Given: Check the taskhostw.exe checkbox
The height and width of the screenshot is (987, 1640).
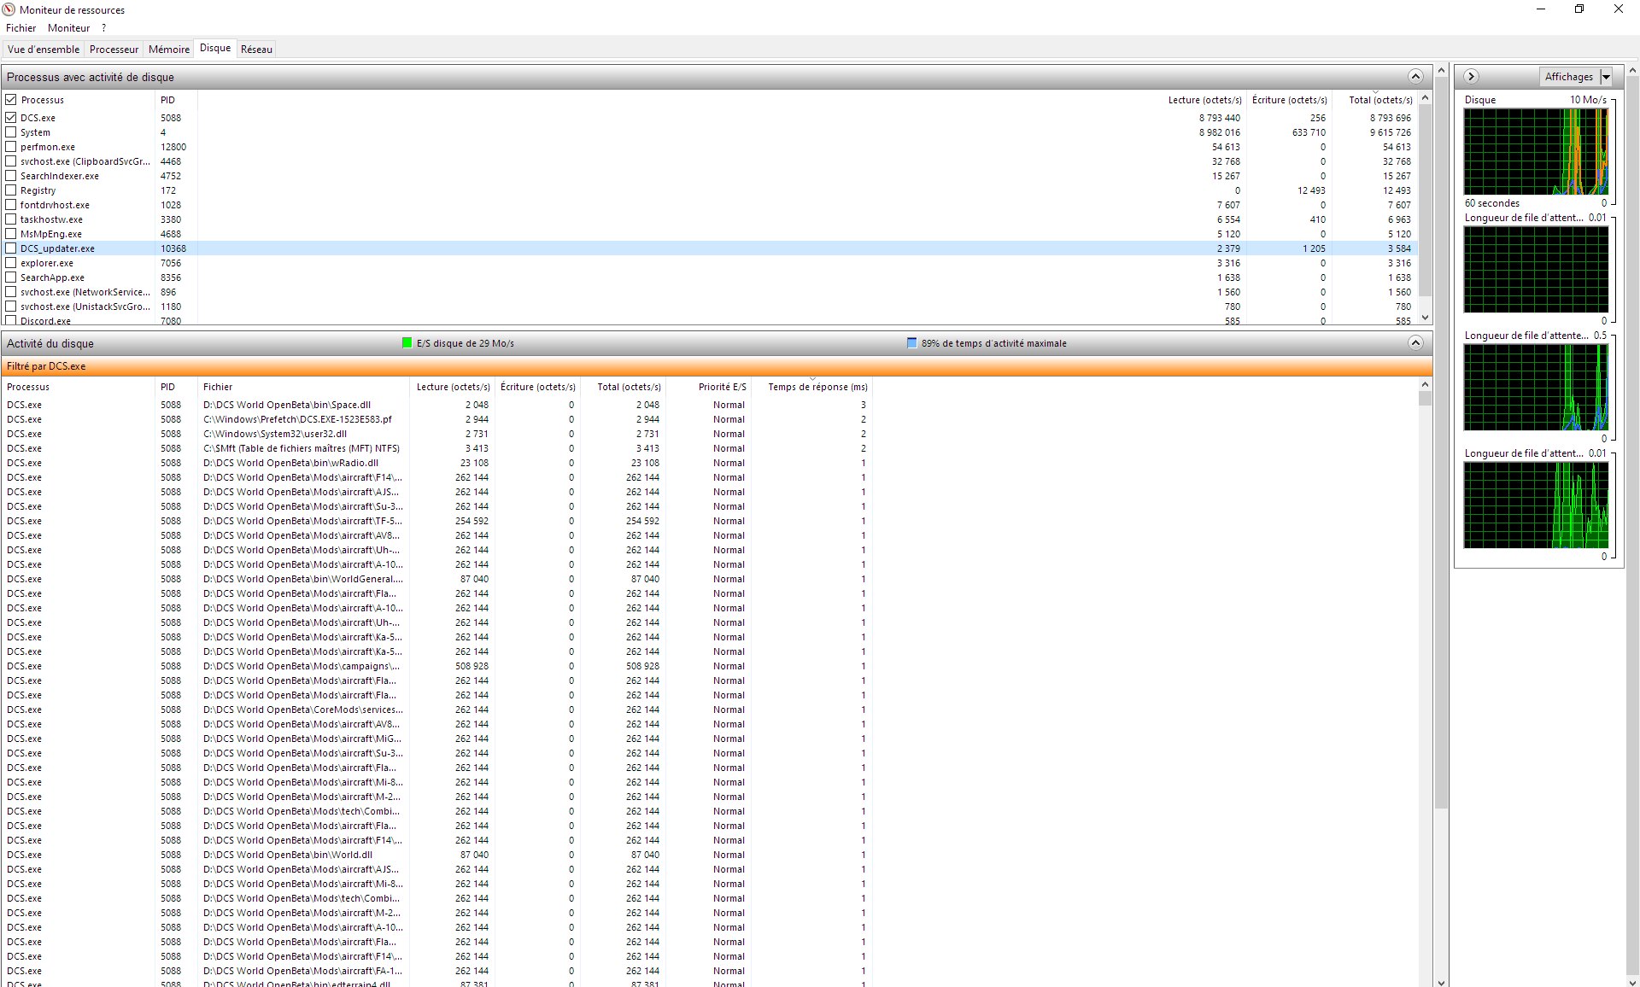Looking at the screenshot, I should point(11,219).
